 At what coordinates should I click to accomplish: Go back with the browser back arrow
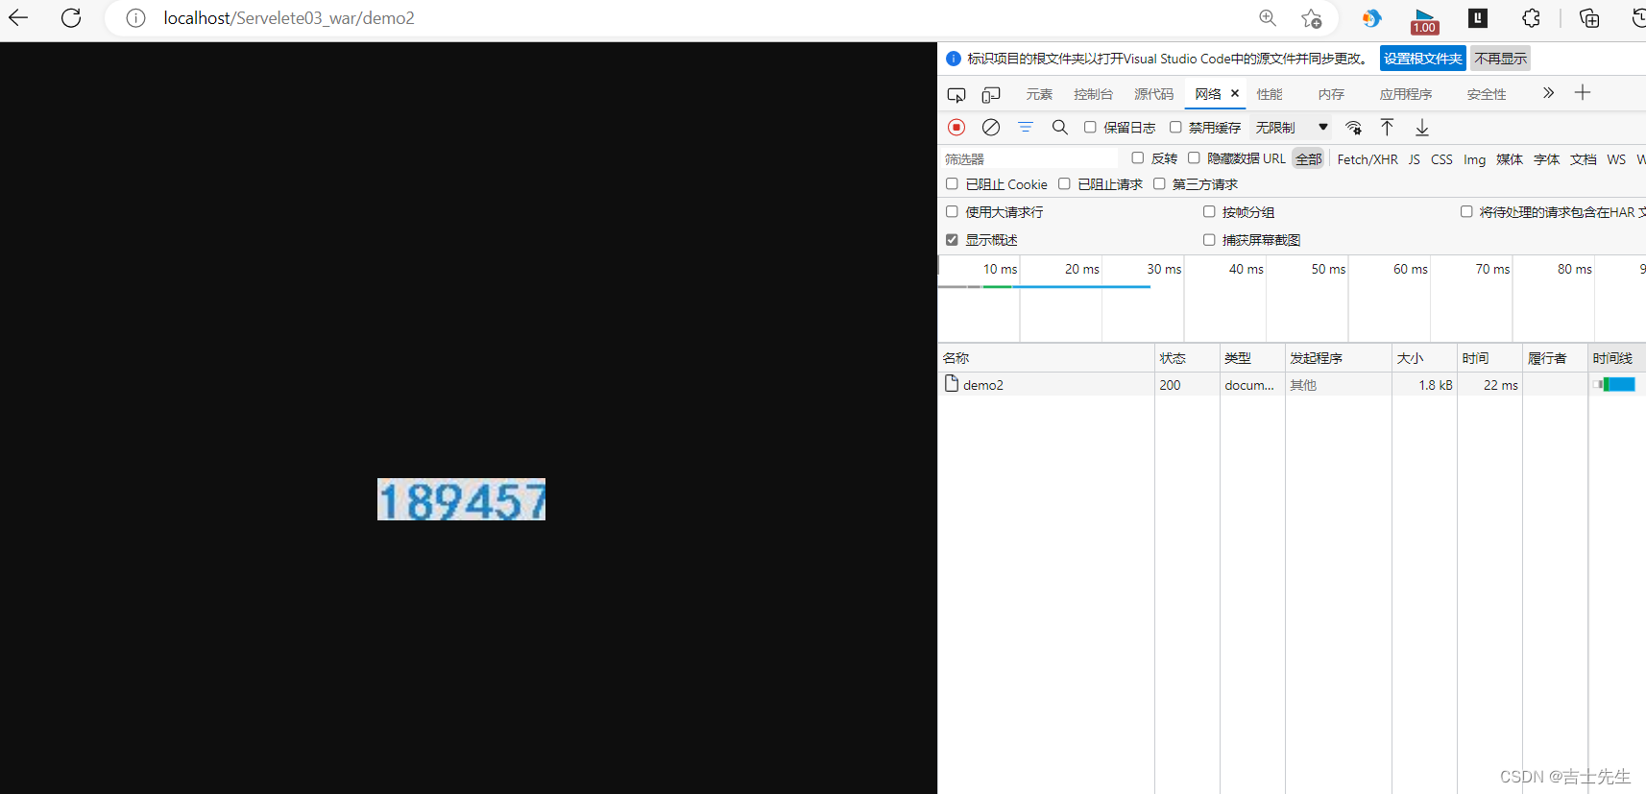[18, 17]
